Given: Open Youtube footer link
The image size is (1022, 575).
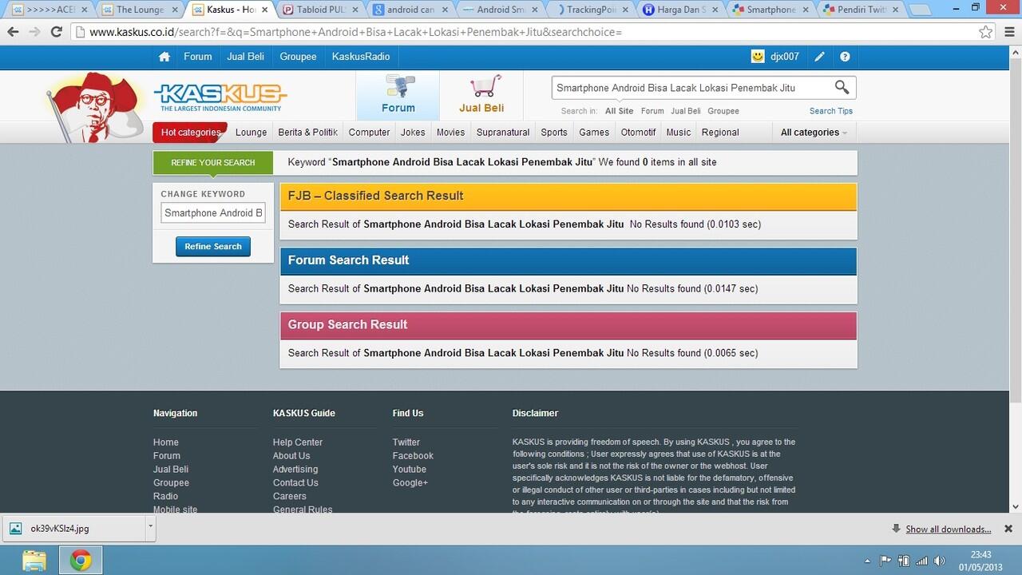Looking at the screenshot, I should tap(409, 470).
